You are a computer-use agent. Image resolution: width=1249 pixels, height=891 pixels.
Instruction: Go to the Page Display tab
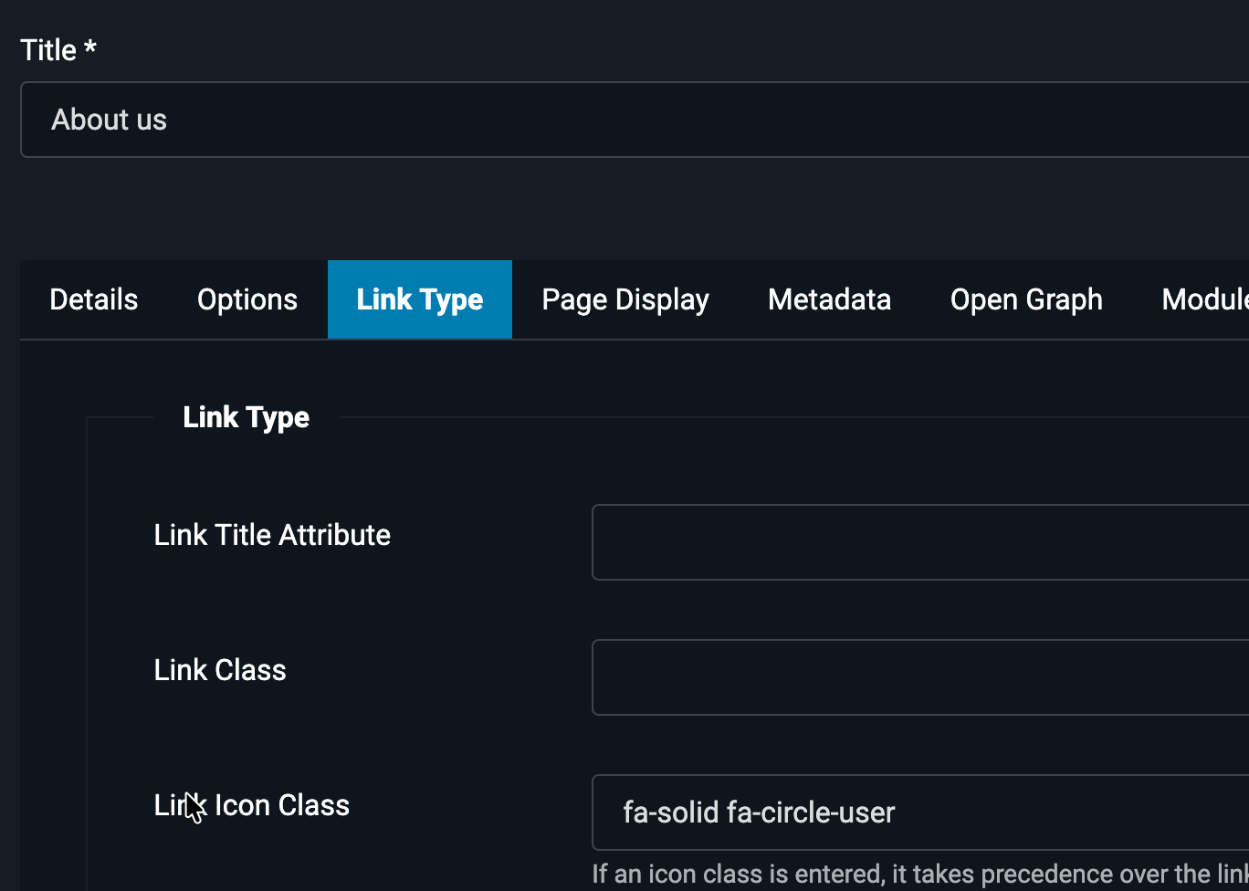click(625, 299)
